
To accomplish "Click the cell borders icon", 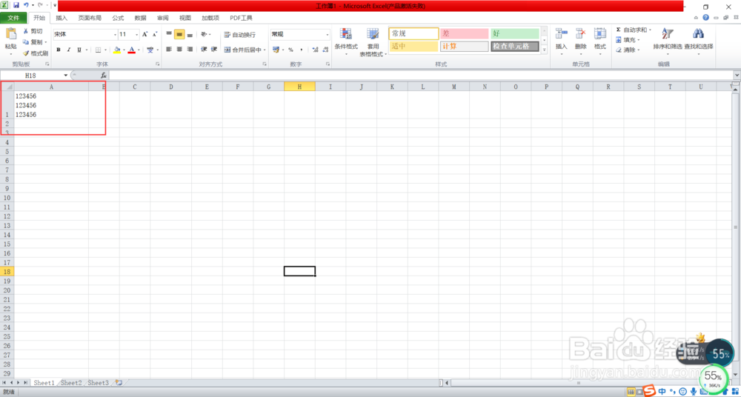I will (99, 50).
